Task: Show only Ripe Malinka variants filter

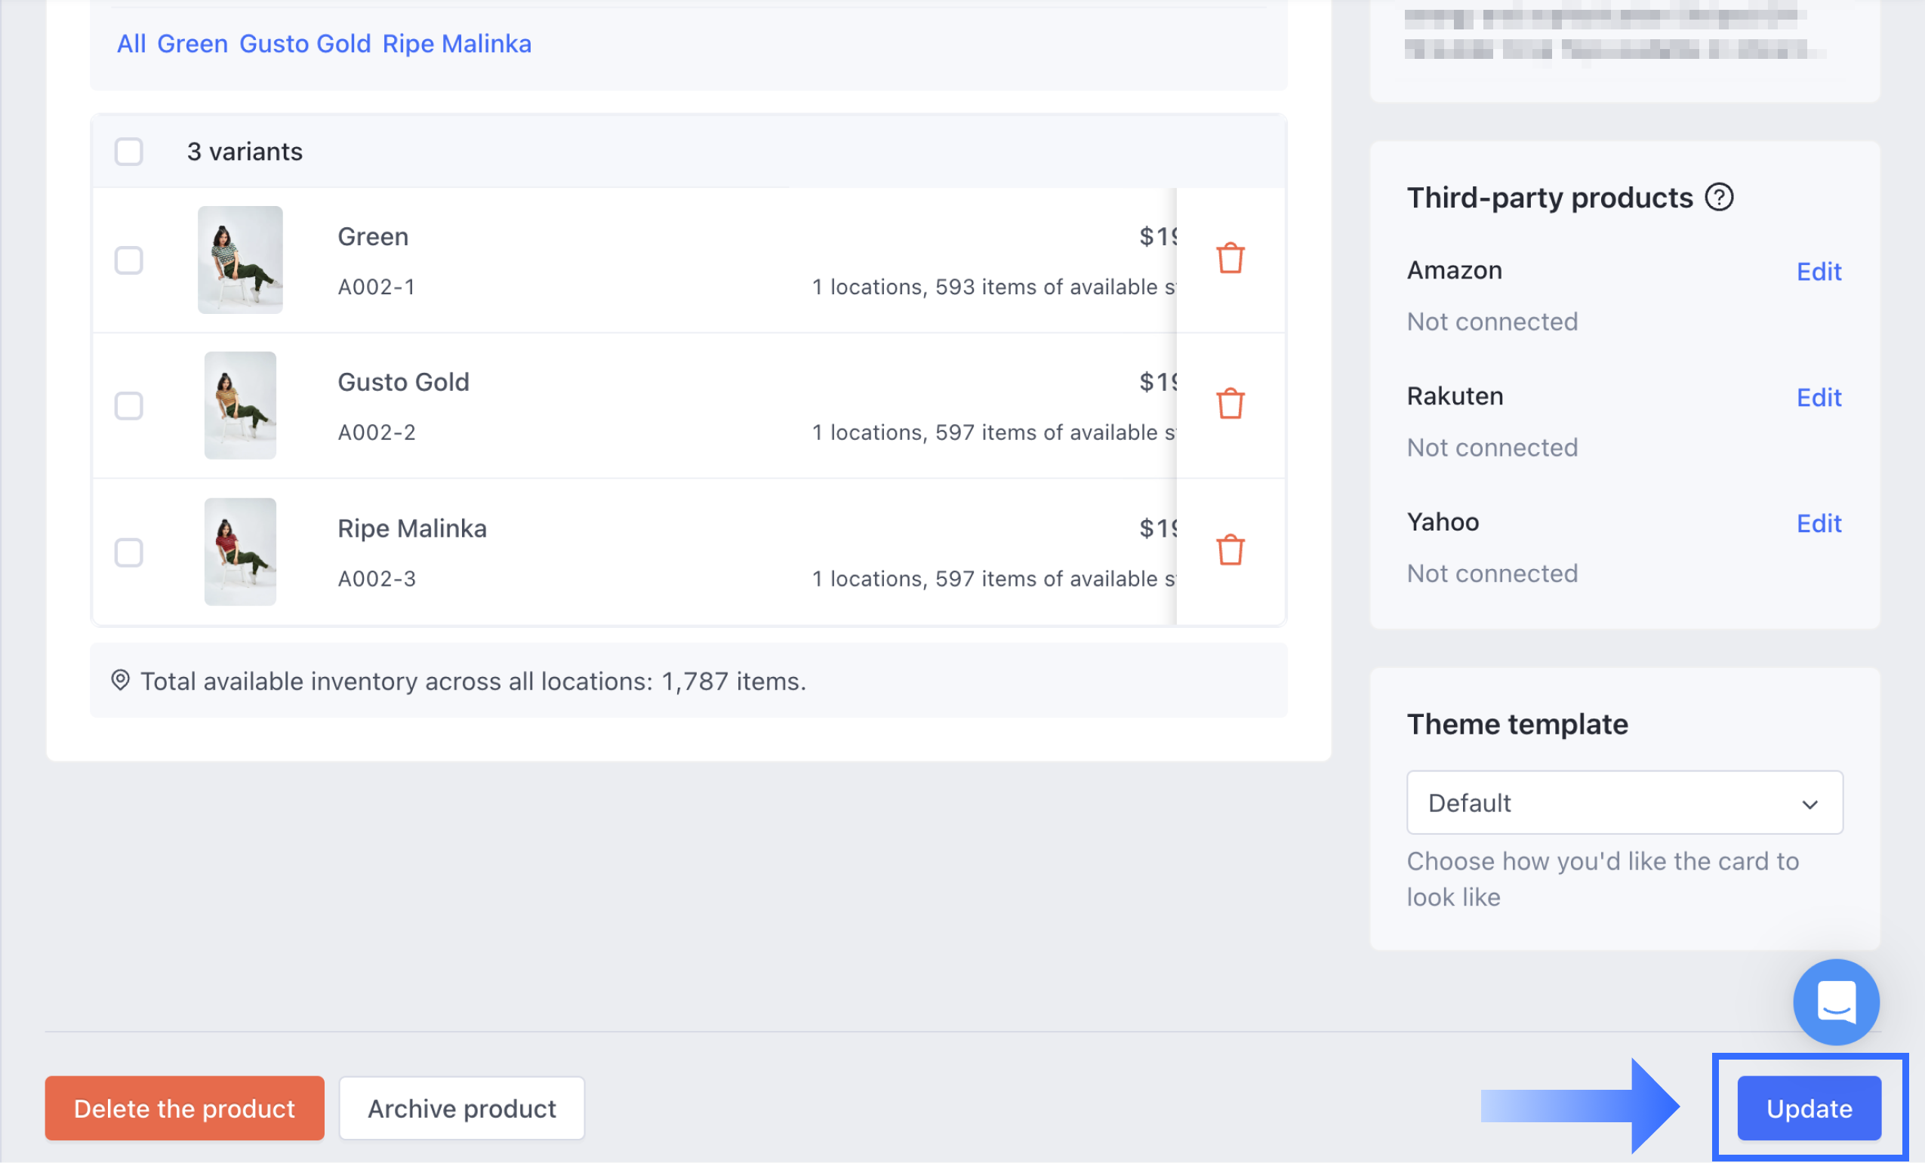Action: (x=456, y=44)
